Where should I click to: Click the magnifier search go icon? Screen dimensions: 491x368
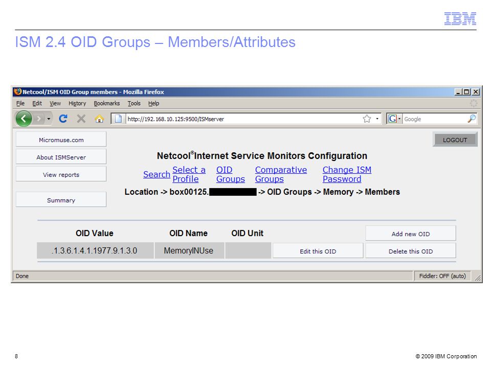pos(471,119)
